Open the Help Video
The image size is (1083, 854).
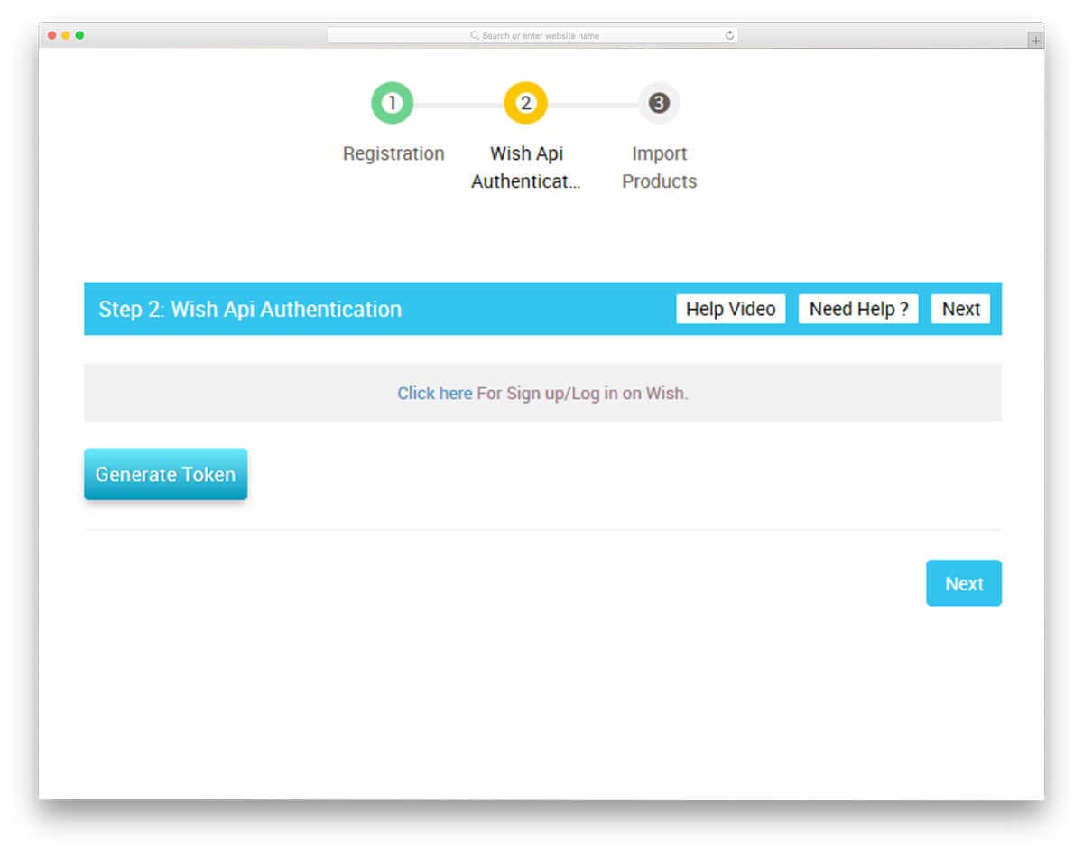730,309
